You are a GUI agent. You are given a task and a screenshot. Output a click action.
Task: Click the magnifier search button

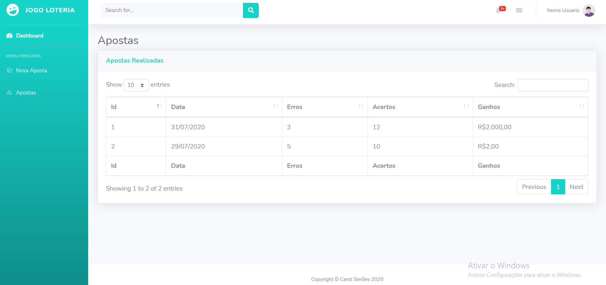251,10
